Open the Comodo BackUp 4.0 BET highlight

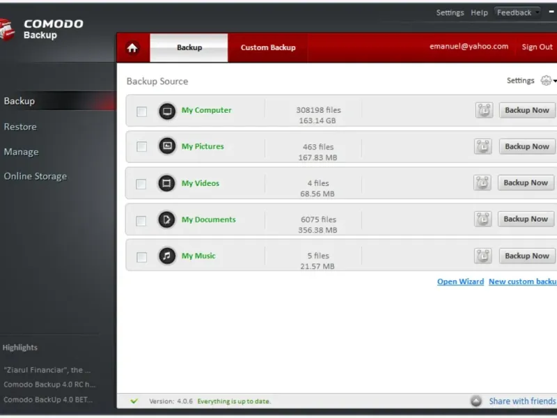(48, 399)
